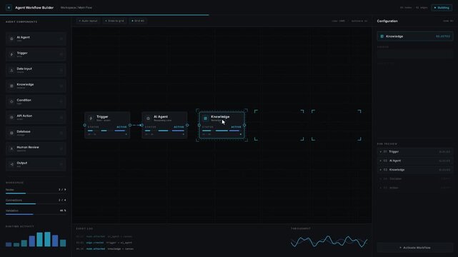Open the Workspace / Main Flow breadcrumb
Screen dimensions: 458x257
click(76, 8)
